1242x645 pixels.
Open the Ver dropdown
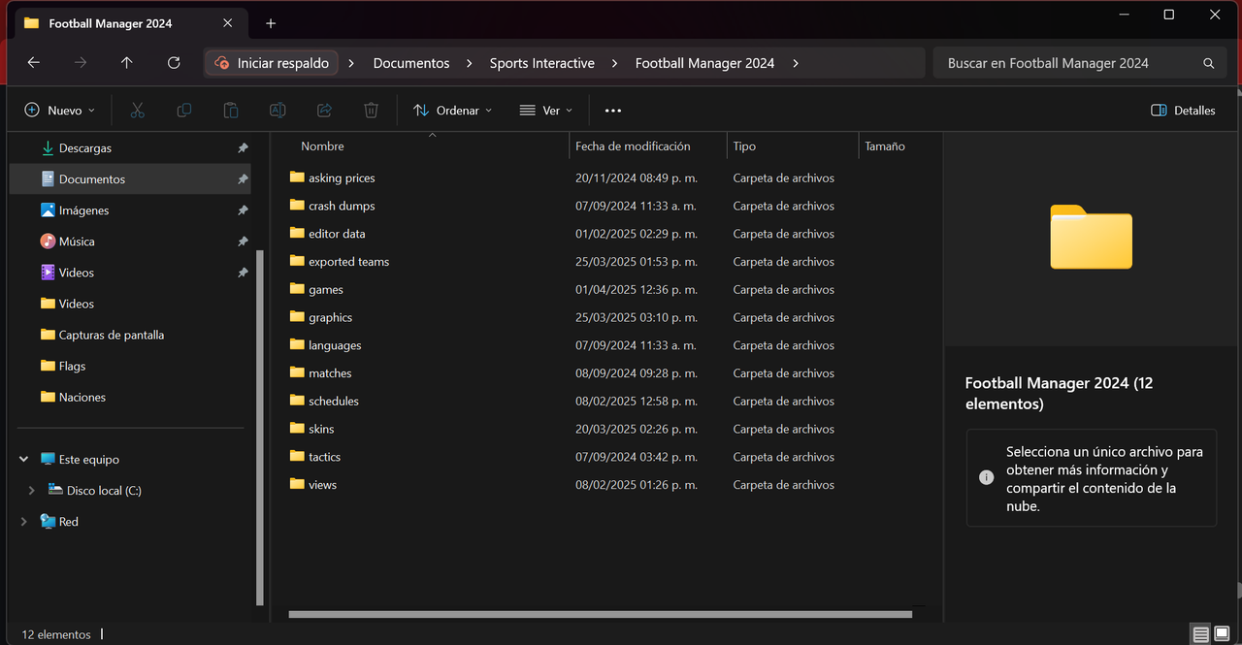tap(546, 111)
